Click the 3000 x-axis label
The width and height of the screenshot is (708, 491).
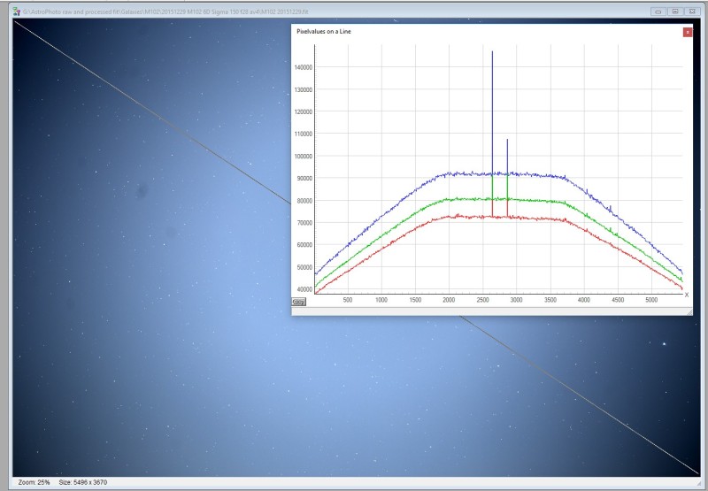pyautogui.click(x=517, y=300)
